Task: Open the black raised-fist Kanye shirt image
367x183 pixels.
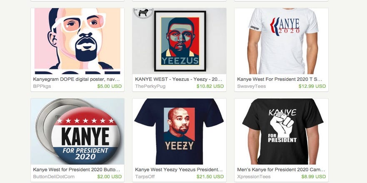Action: click(x=281, y=131)
